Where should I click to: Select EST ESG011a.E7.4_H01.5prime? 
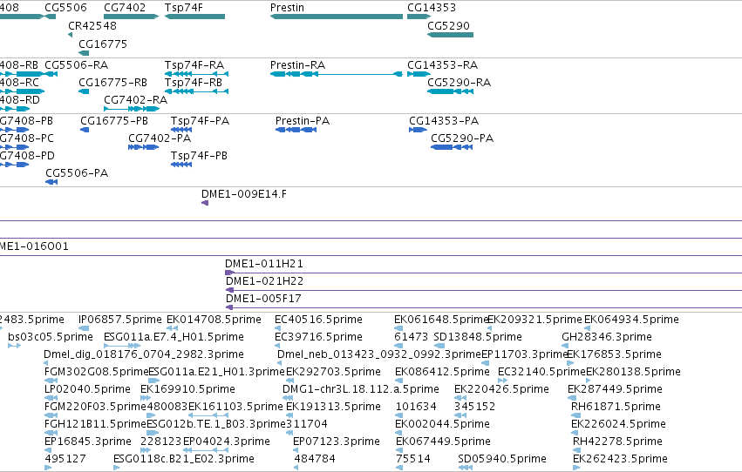(174, 337)
